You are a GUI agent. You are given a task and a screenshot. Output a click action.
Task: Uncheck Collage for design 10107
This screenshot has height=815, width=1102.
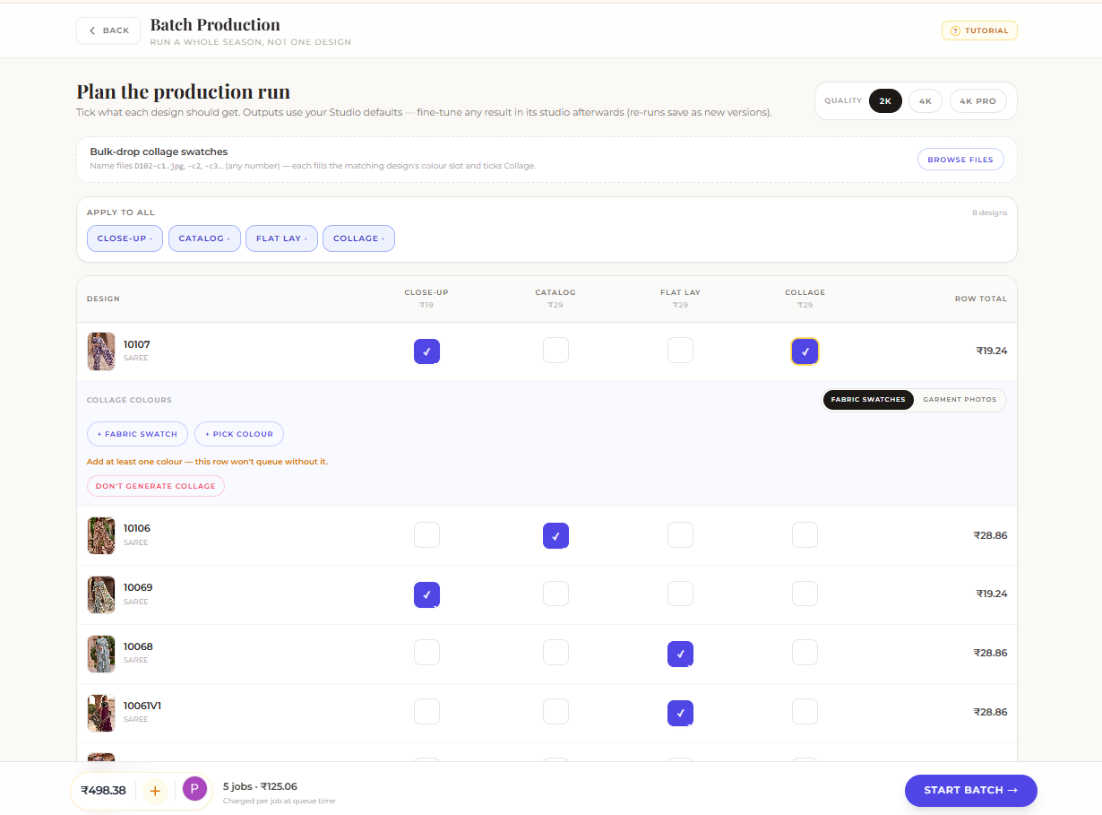click(x=805, y=351)
